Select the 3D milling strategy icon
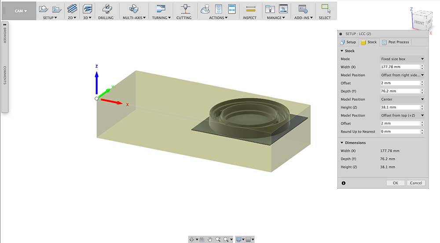The height and width of the screenshot is (243, 440). coord(87,9)
